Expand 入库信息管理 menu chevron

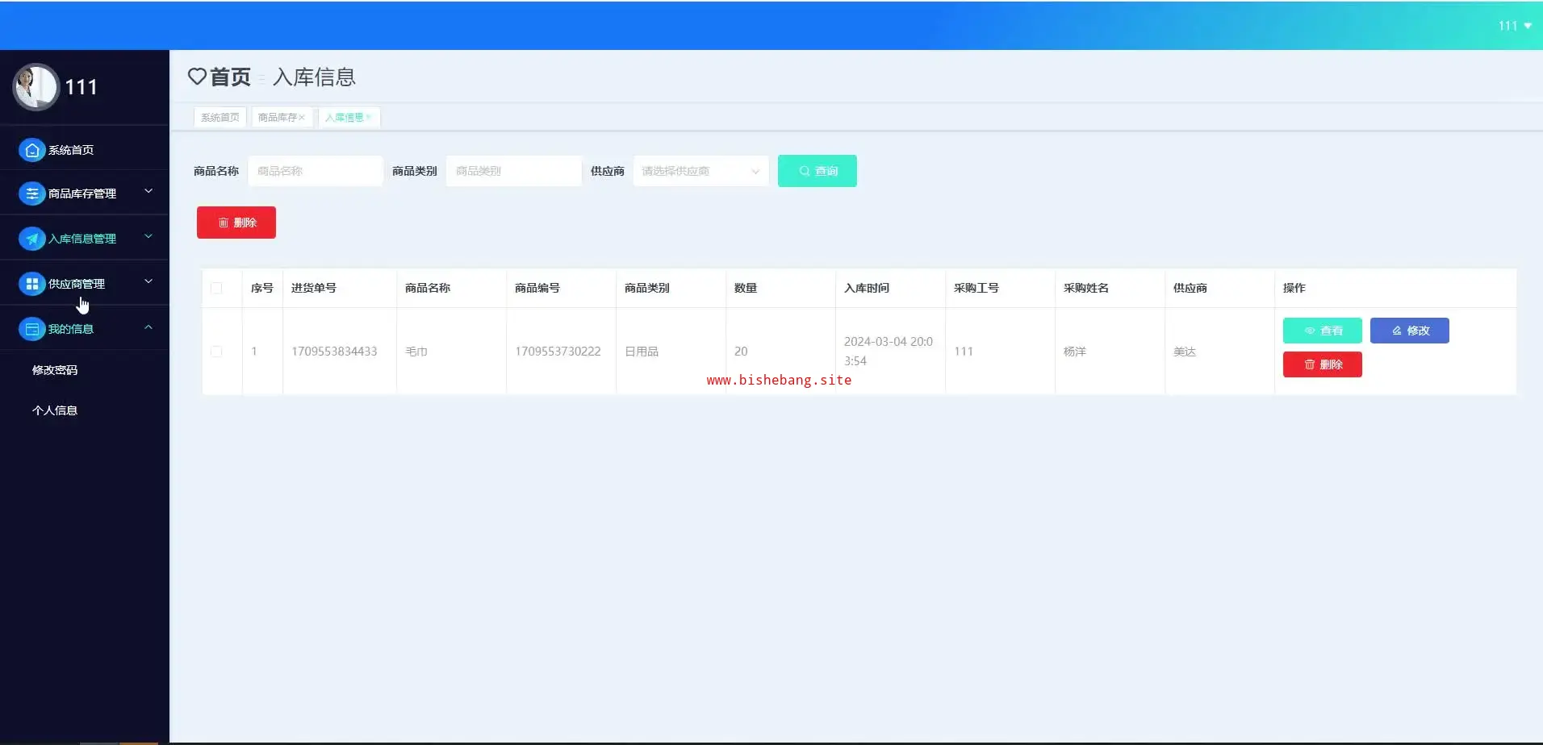click(x=148, y=236)
